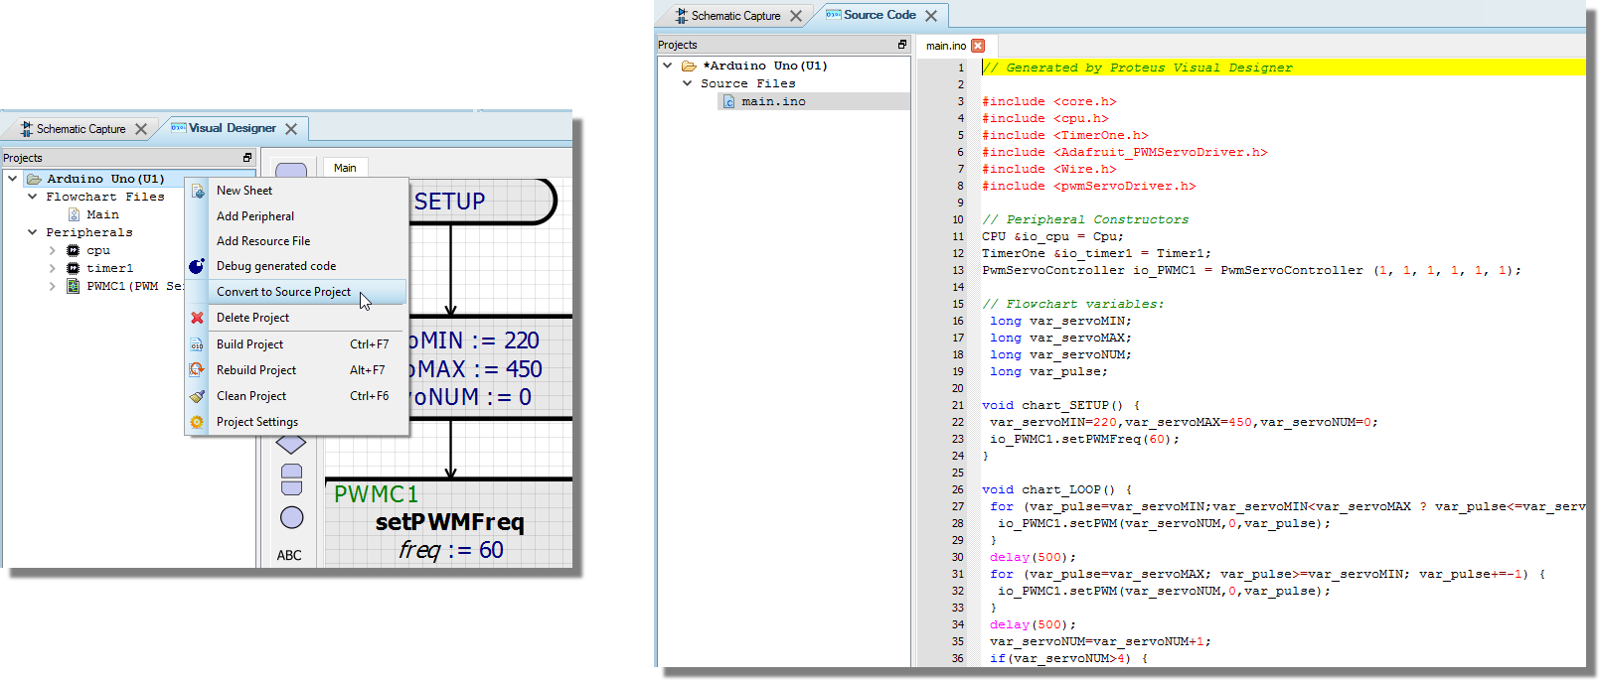1600x681 pixels.
Task: Click the Project Settings gear icon
Action: click(x=197, y=422)
